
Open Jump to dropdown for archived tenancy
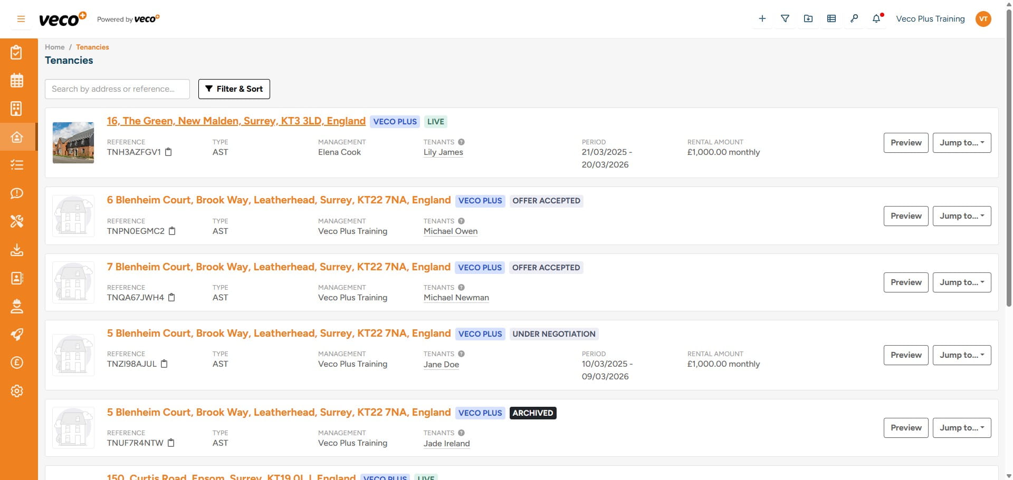point(961,428)
